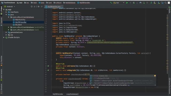This screenshot has width=171, height=96.
Task: Open the Project Structure icon in toolbar
Action: [162, 3]
